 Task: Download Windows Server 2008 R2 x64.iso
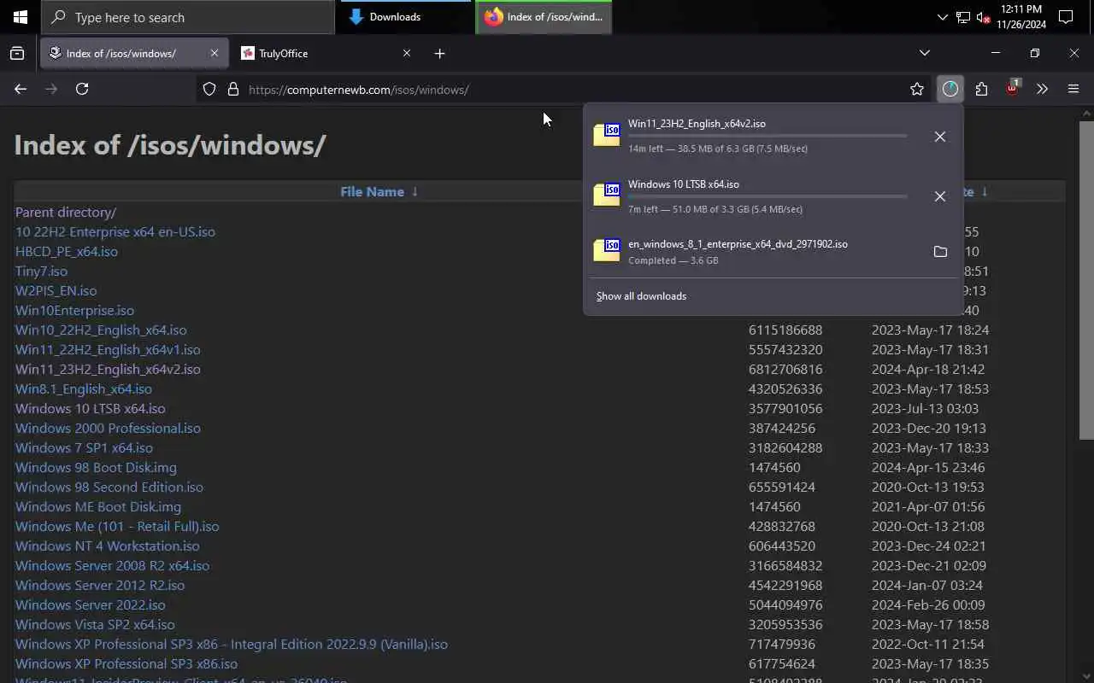[112, 565]
